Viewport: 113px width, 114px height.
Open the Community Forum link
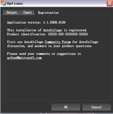click(x=58, y=42)
